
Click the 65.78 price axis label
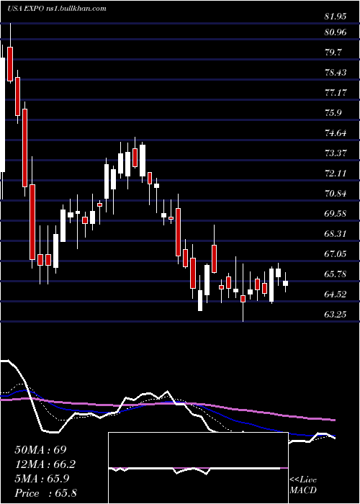click(x=336, y=274)
